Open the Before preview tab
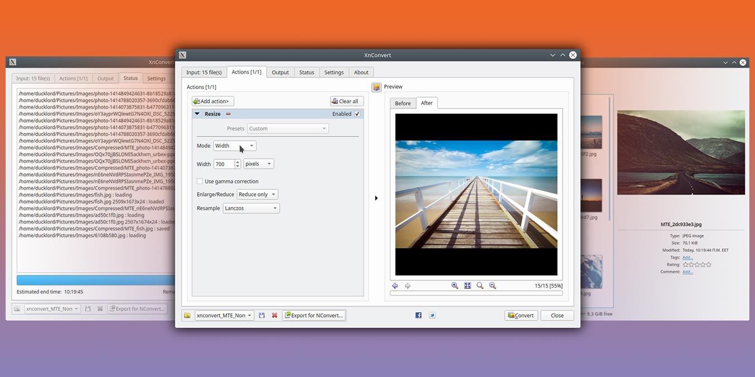Screen dimensions: 755x377 click(403, 103)
